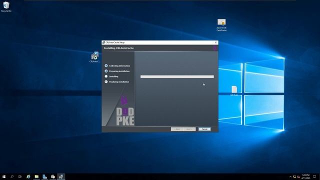Show hidden system tray icons
This screenshot has width=320, height=180.
point(290,176)
